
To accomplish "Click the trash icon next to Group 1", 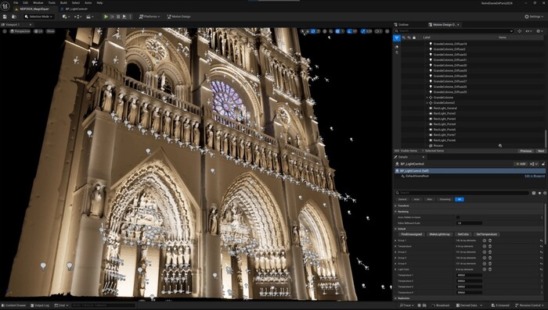I will (x=490, y=241).
